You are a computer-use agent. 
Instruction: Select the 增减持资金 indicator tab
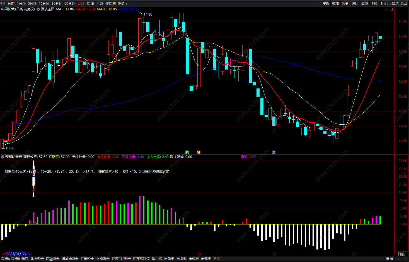pos(70,259)
